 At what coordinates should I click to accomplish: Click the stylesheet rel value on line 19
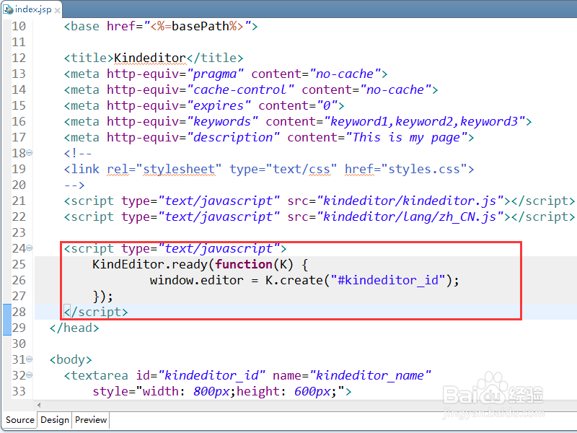tap(179, 169)
